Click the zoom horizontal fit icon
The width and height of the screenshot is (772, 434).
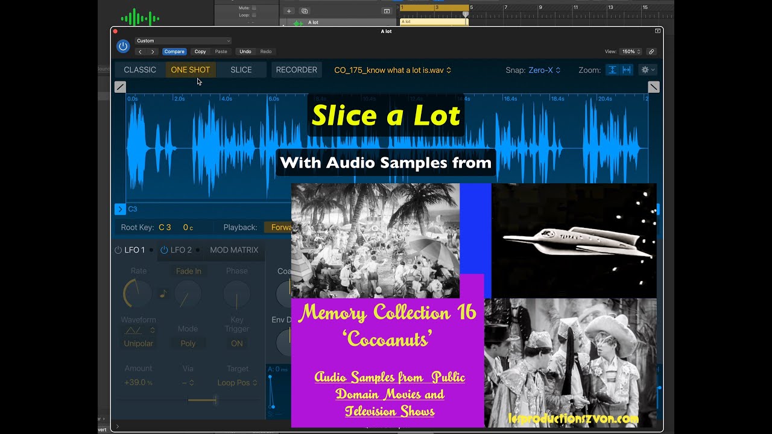pos(627,70)
